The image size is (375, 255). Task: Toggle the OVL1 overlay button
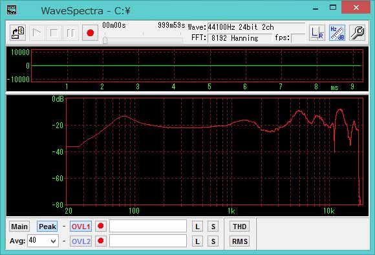click(x=81, y=227)
